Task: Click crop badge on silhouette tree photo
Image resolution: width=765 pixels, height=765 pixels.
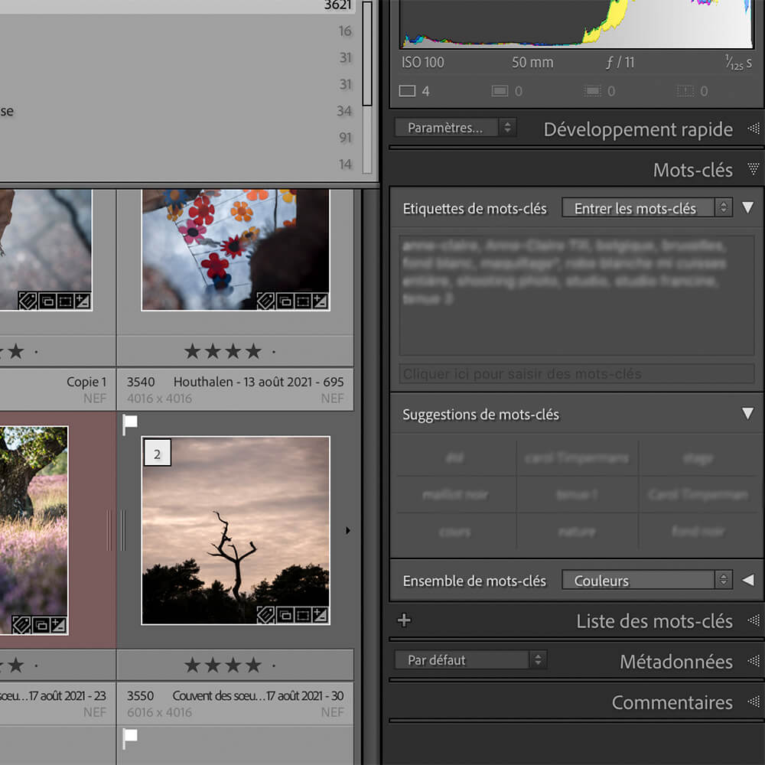Action: tap(302, 615)
